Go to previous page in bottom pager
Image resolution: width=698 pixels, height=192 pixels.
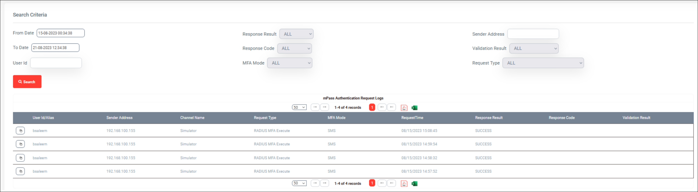coord(325,183)
